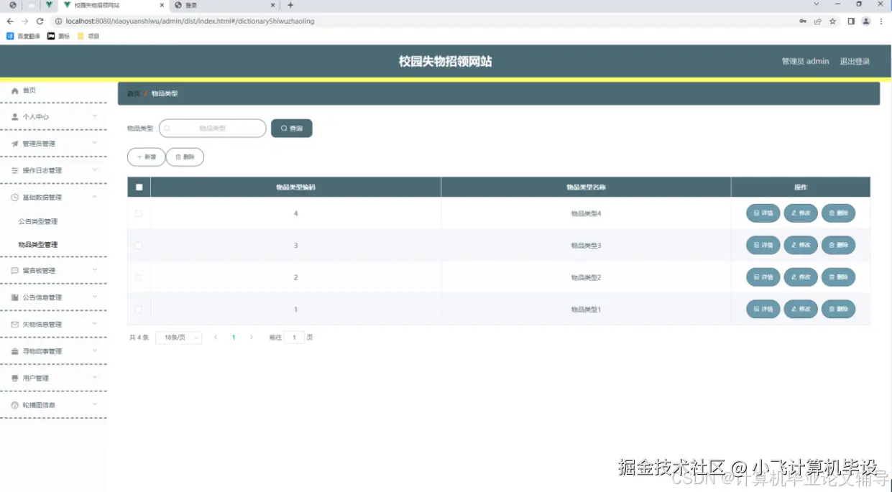Tick the checkbox for row 2
The image size is (892, 492).
click(139, 277)
